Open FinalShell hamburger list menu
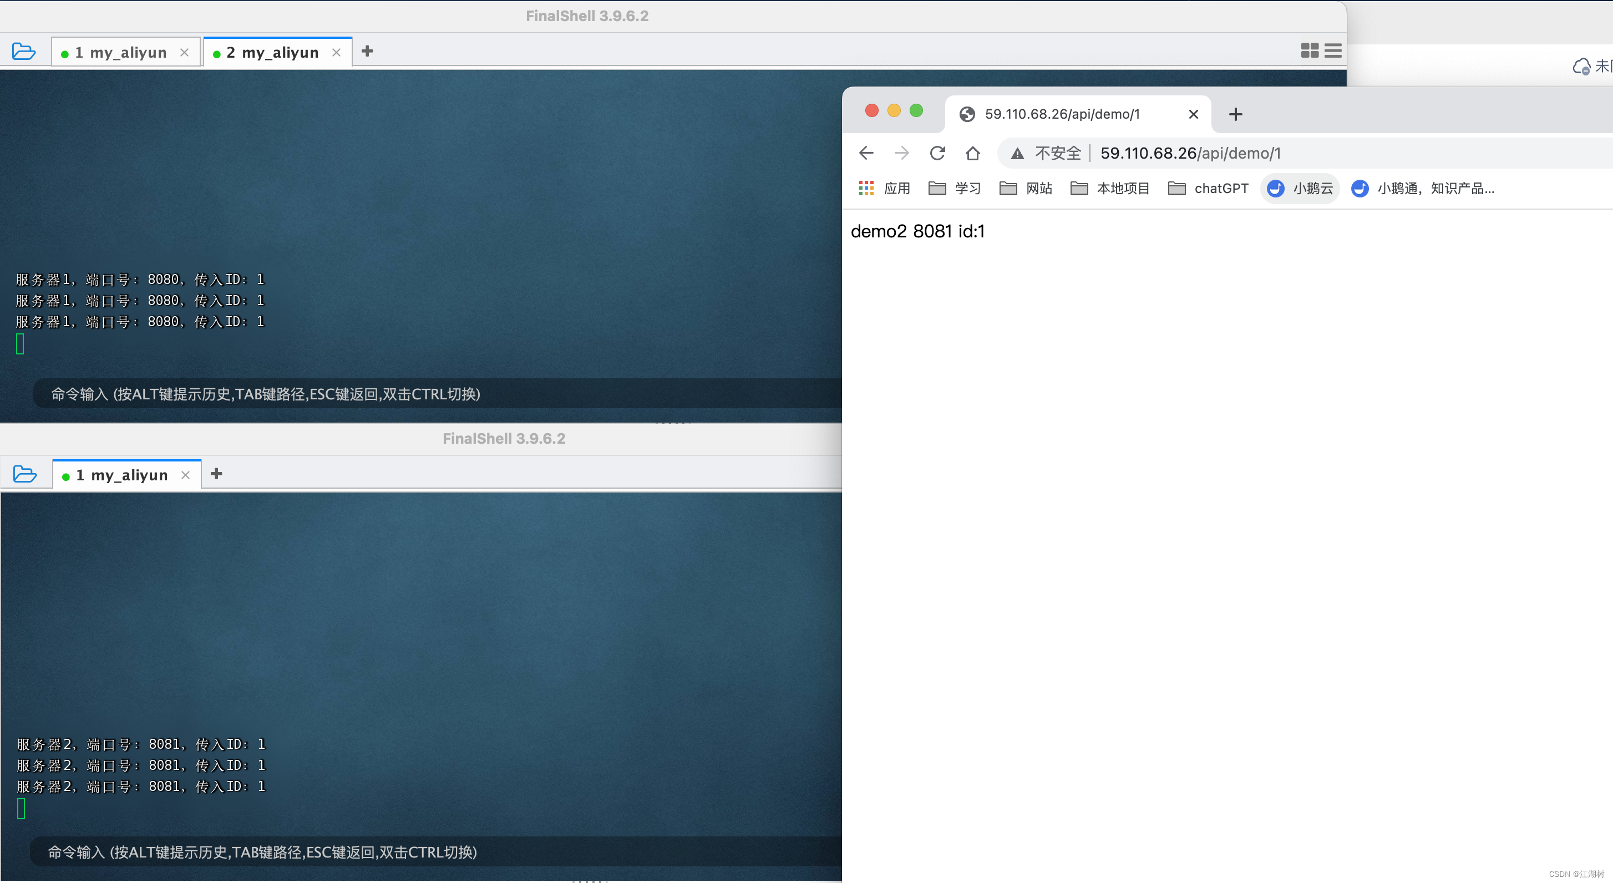Screen dimensions: 1613x883 coord(1333,50)
